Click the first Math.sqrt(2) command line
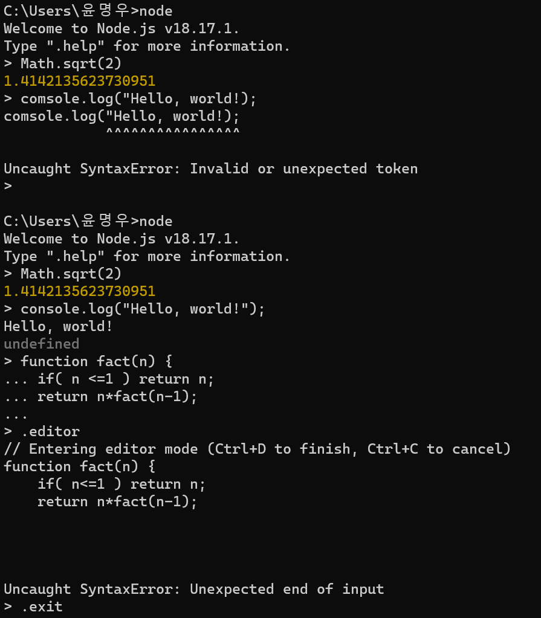 coord(63,64)
